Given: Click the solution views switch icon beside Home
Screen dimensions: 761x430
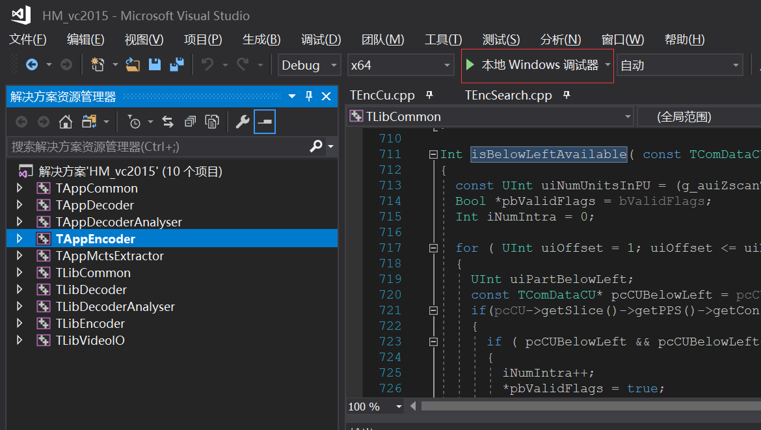Looking at the screenshot, I should tap(89, 122).
